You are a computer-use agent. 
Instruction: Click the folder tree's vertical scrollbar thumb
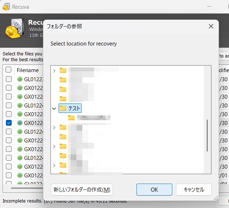click(207, 135)
